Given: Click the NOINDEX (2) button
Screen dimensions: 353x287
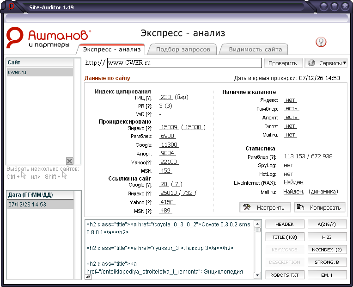Looking at the screenshot, I should tap(327, 250).
